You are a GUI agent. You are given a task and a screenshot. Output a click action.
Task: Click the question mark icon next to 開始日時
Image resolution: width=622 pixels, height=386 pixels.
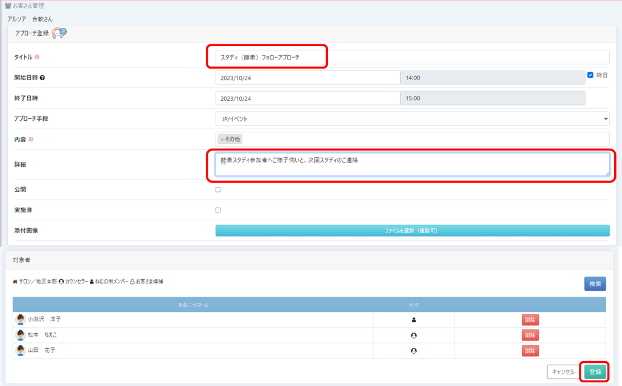click(43, 78)
